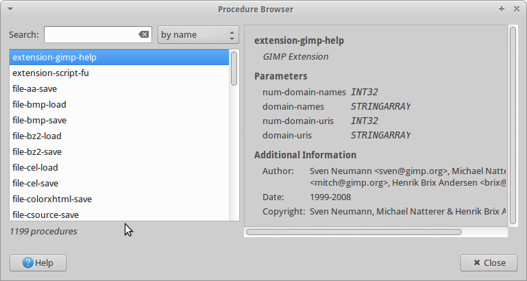Click the num-domain-names parameter
Image resolution: width=527 pixels, height=281 pixels.
click(304, 92)
